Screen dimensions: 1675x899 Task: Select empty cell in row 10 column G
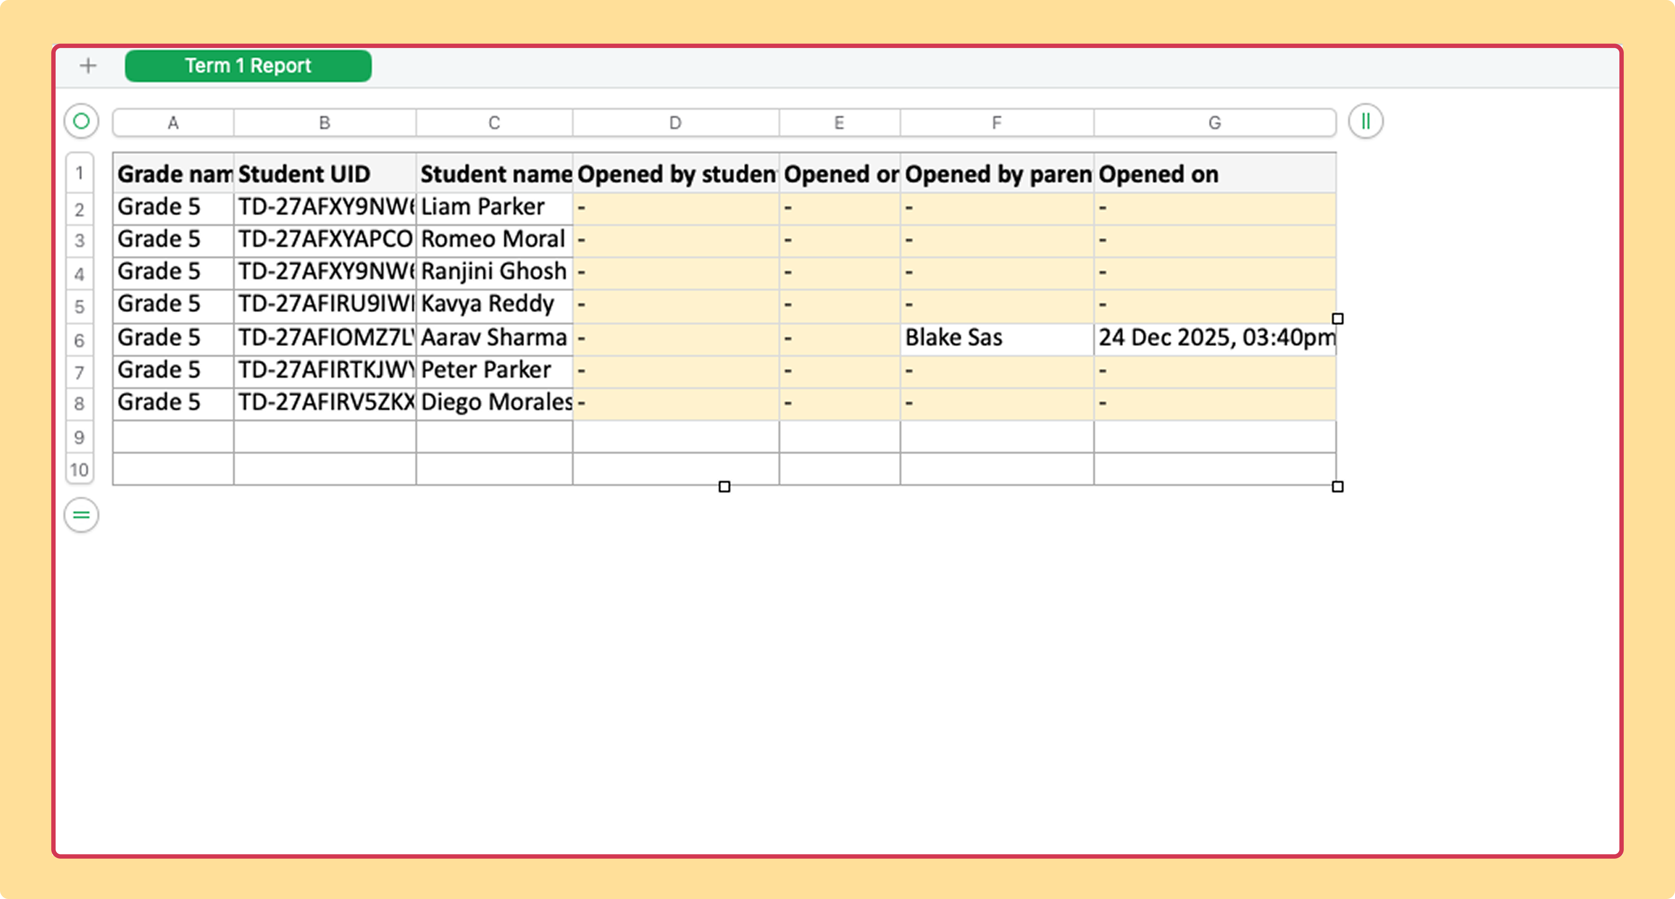coord(1215,469)
